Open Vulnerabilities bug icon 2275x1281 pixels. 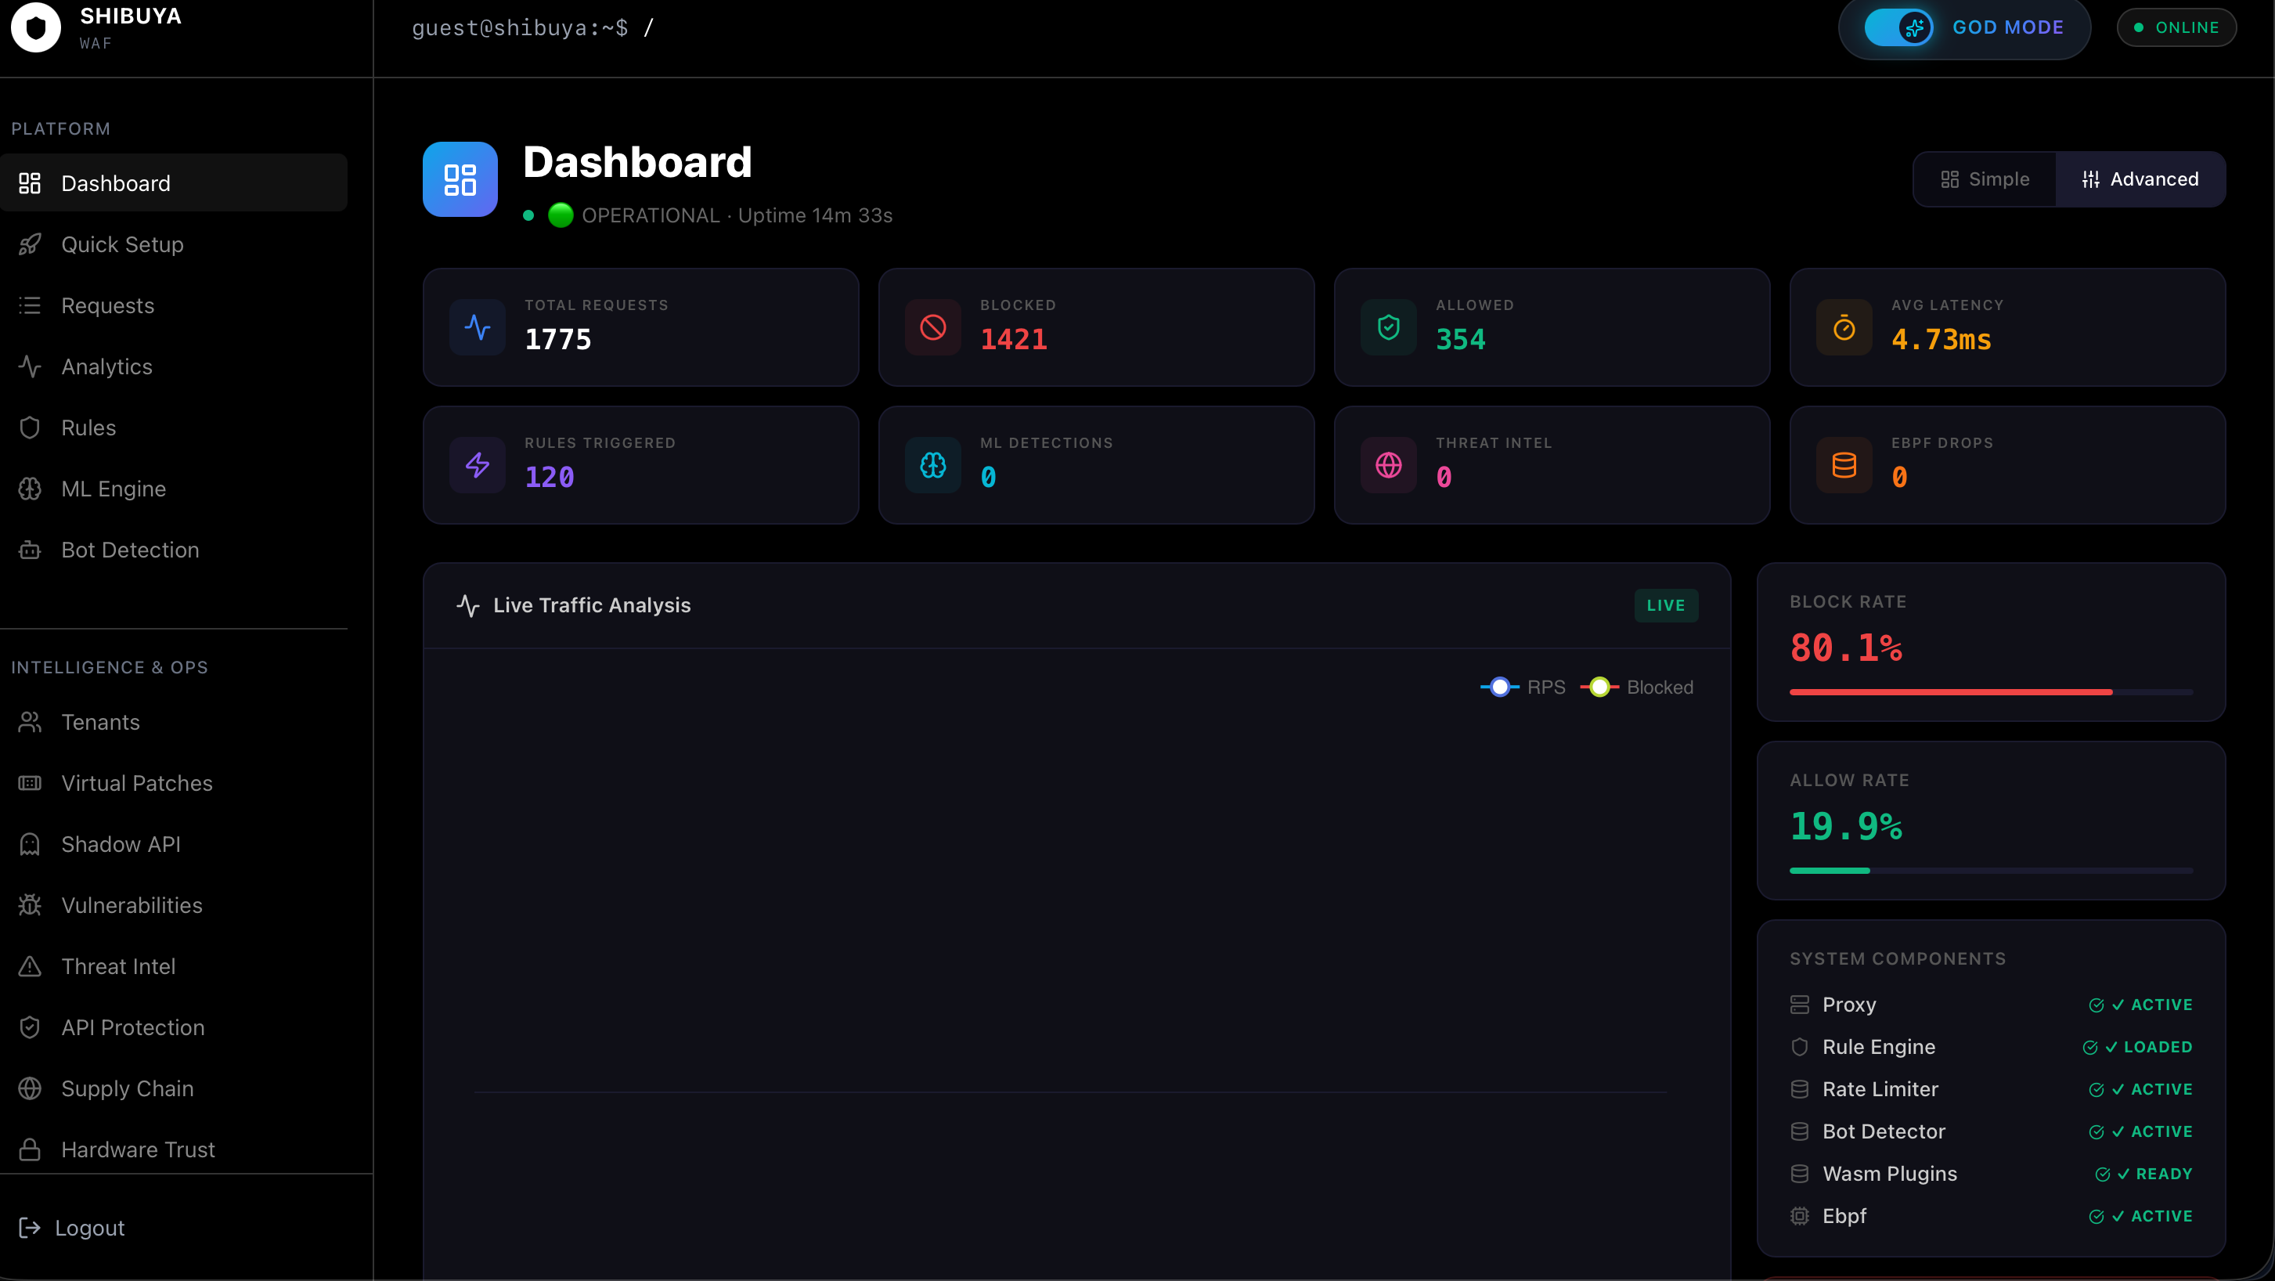pyautogui.click(x=30, y=905)
